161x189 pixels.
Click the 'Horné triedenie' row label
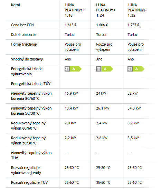click(x=24, y=44)
